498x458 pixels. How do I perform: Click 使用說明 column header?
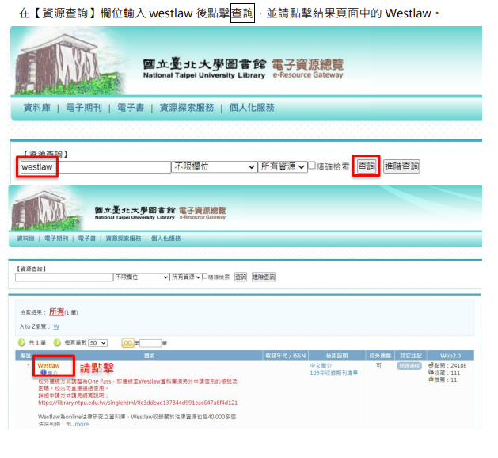point(337,356)
